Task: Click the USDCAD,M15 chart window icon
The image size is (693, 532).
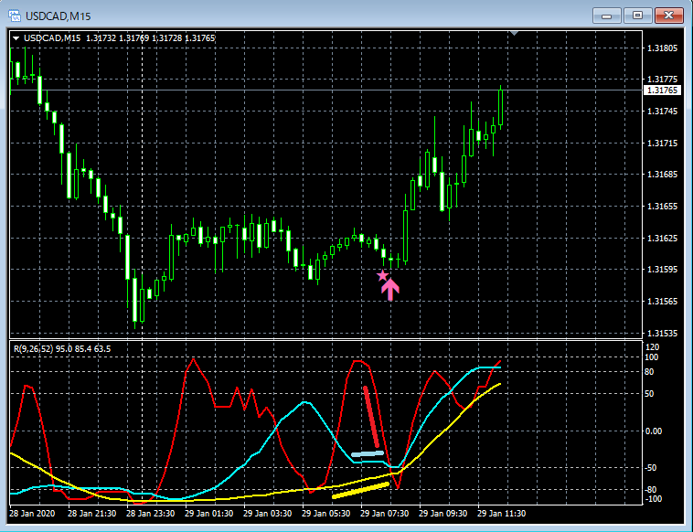Action: click(x=14, y=16)
